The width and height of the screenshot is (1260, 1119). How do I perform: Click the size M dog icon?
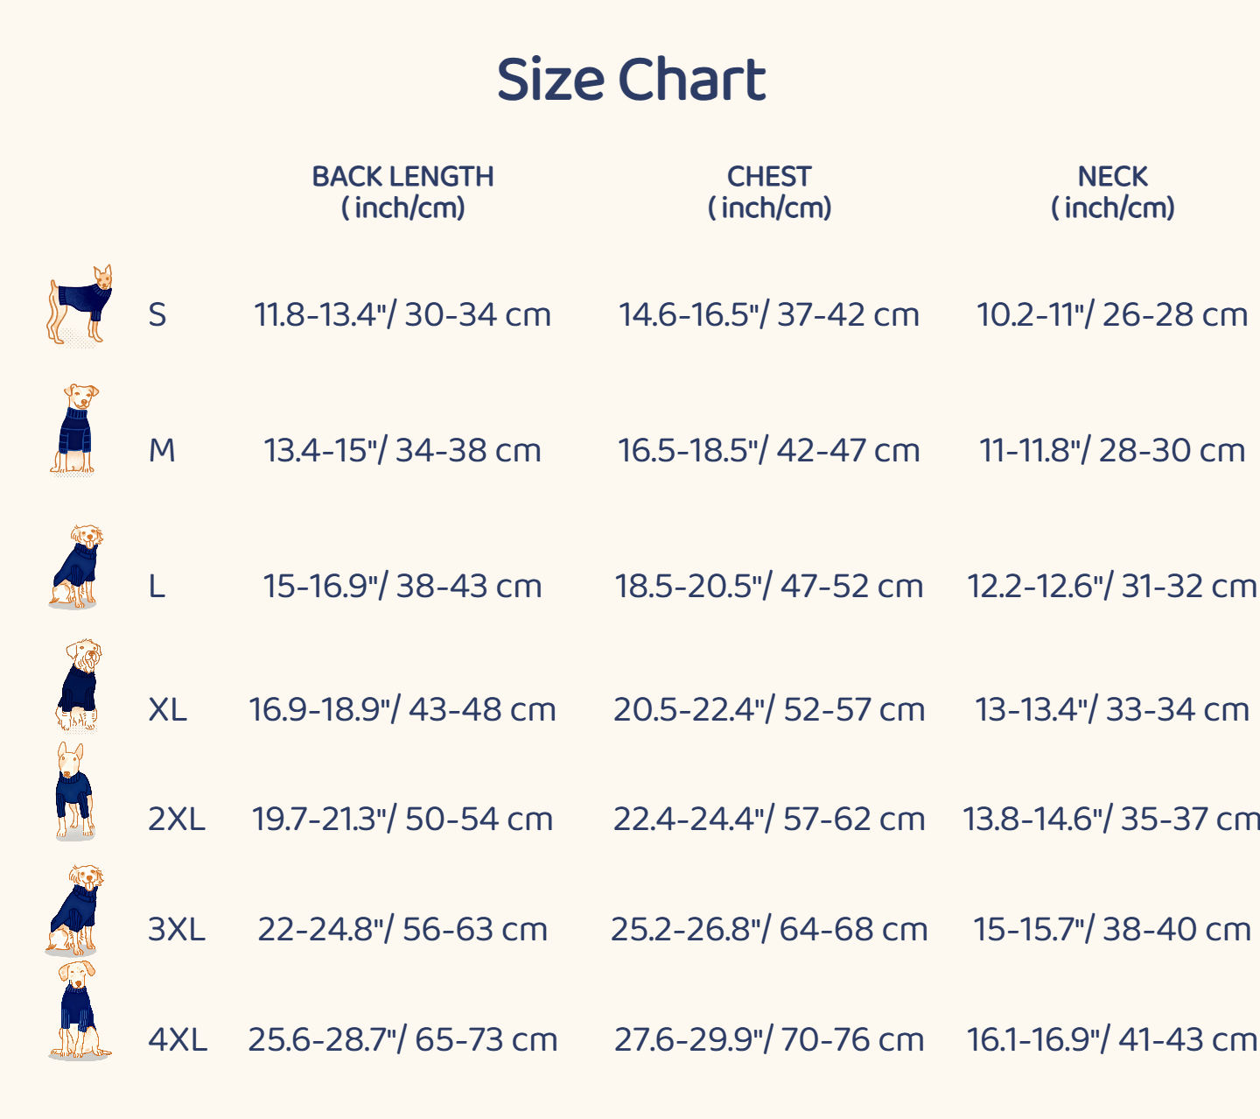pos(75,430)
